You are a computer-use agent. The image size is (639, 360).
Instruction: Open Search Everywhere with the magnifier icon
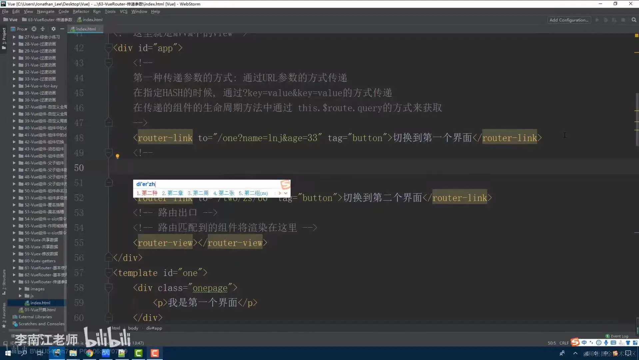(x=633, y=20)
